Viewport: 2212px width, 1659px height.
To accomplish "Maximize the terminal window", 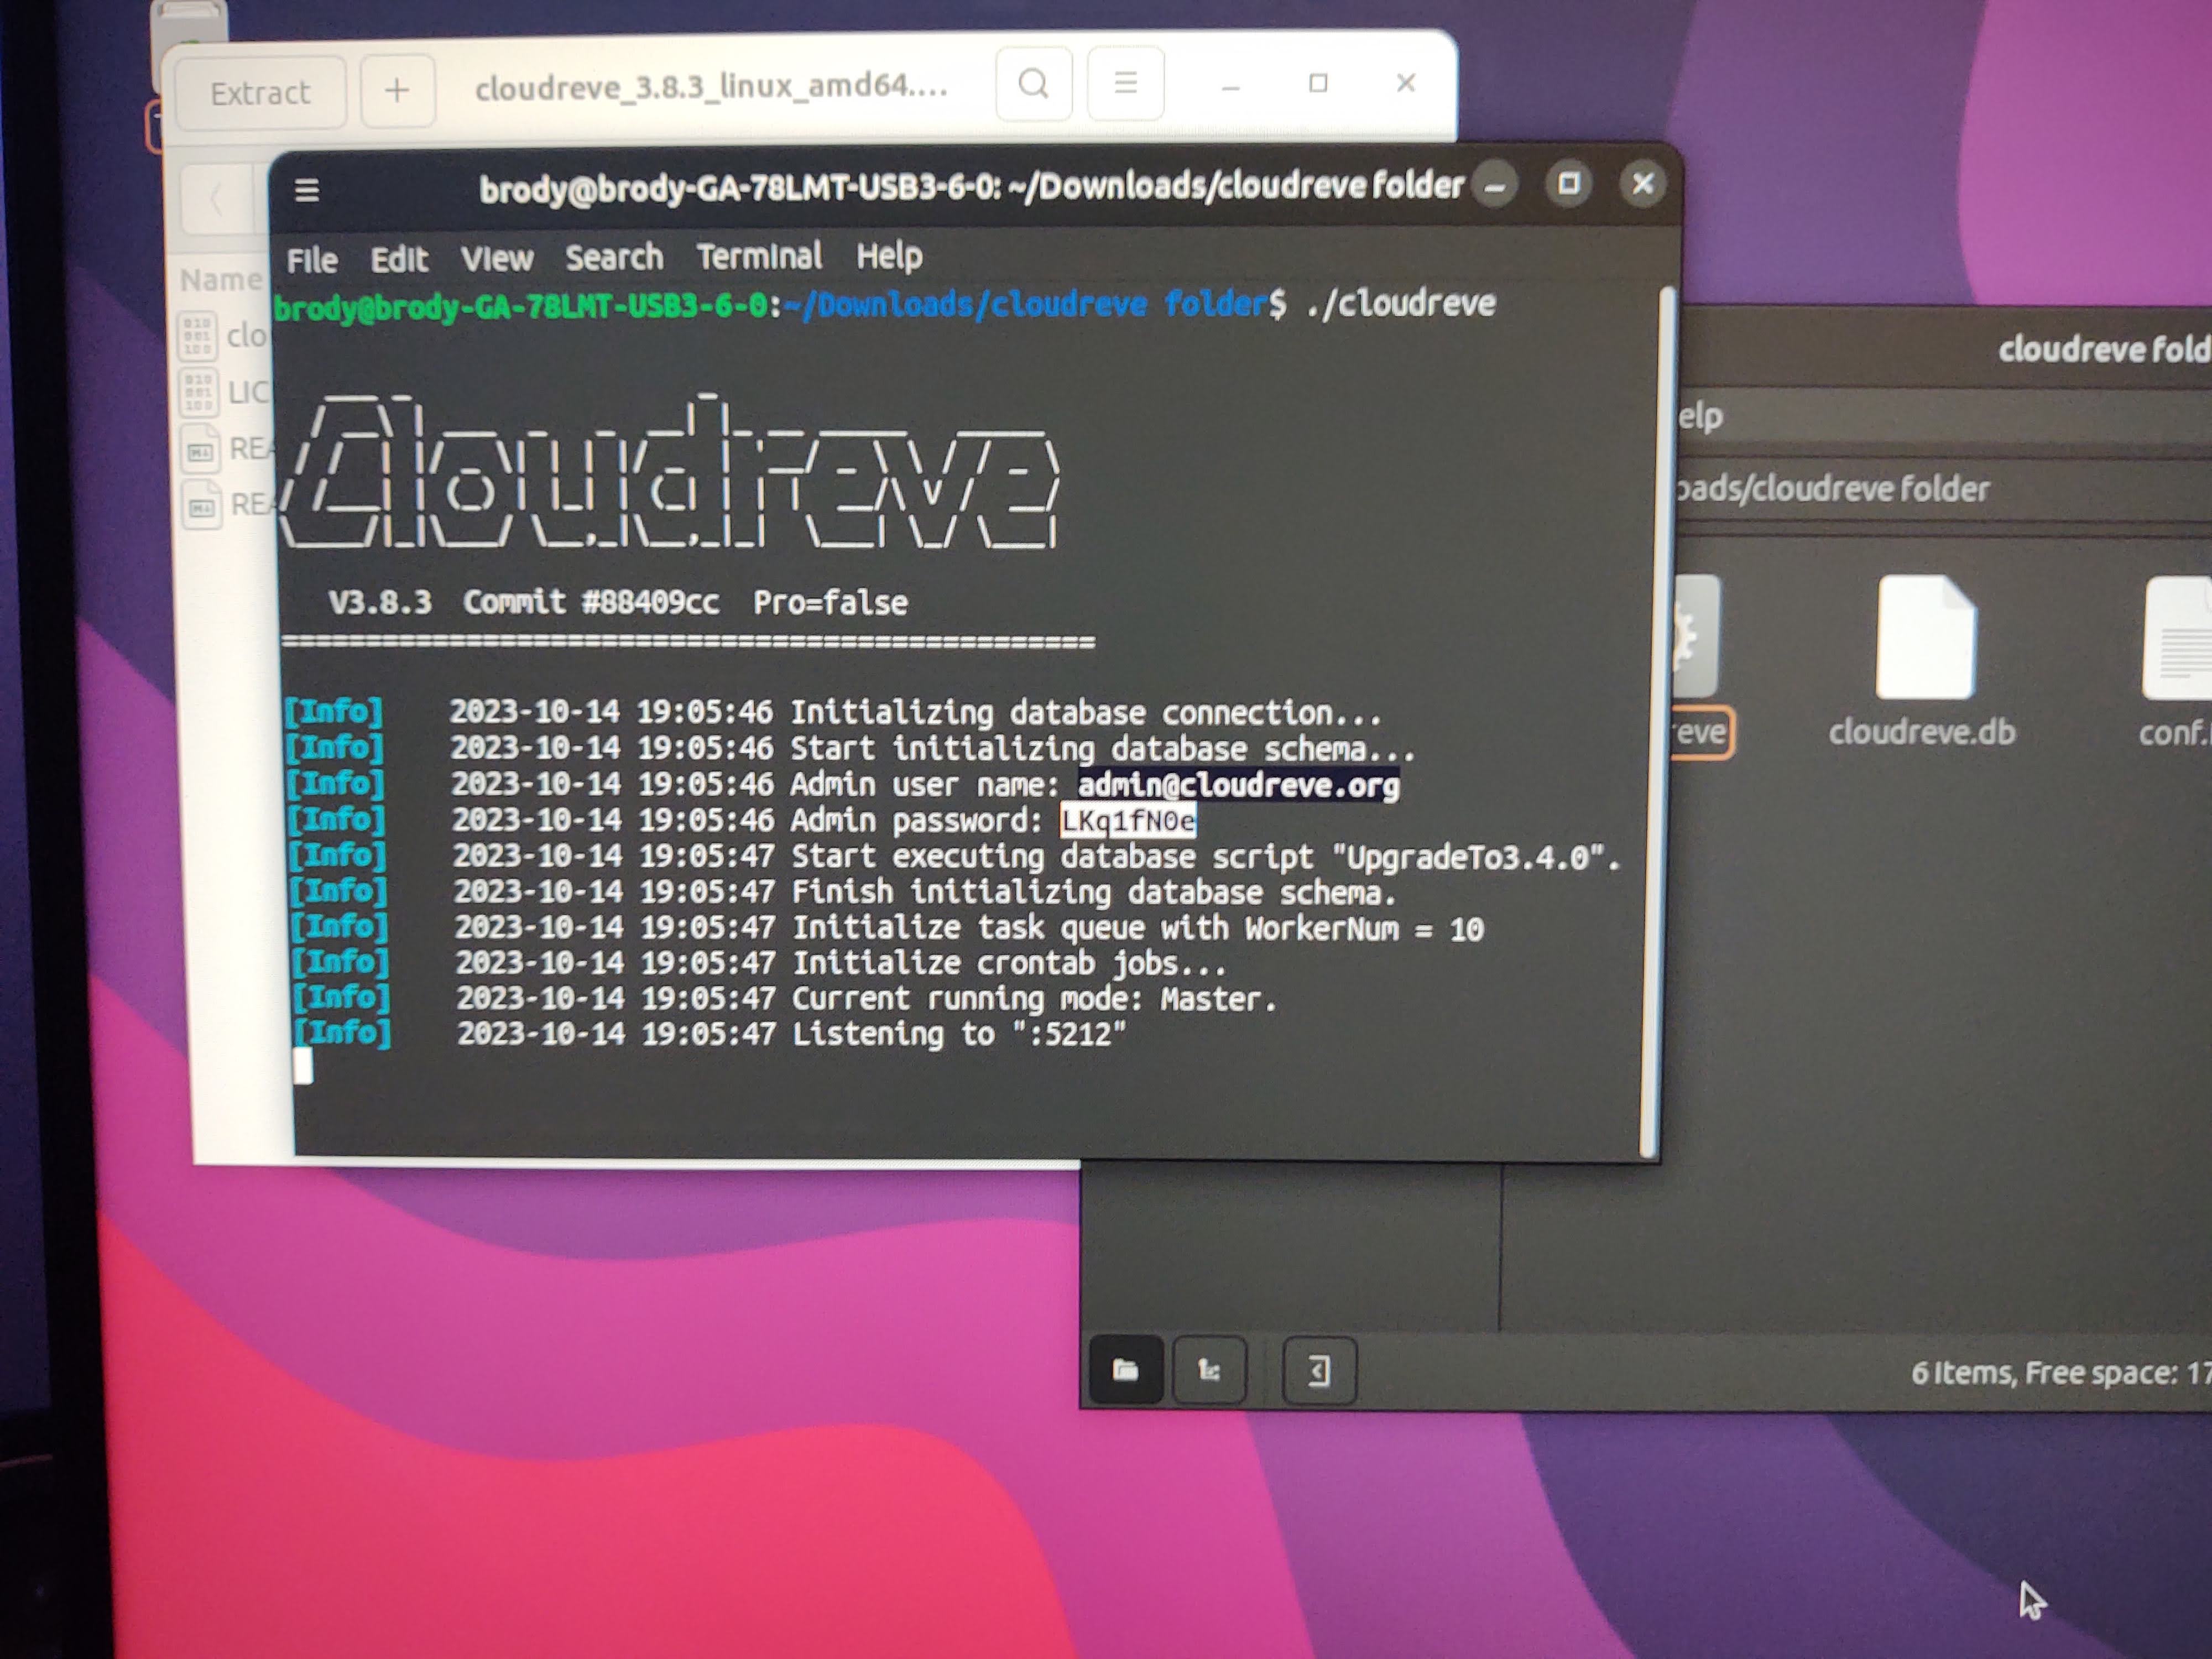I will [1568, 184].
